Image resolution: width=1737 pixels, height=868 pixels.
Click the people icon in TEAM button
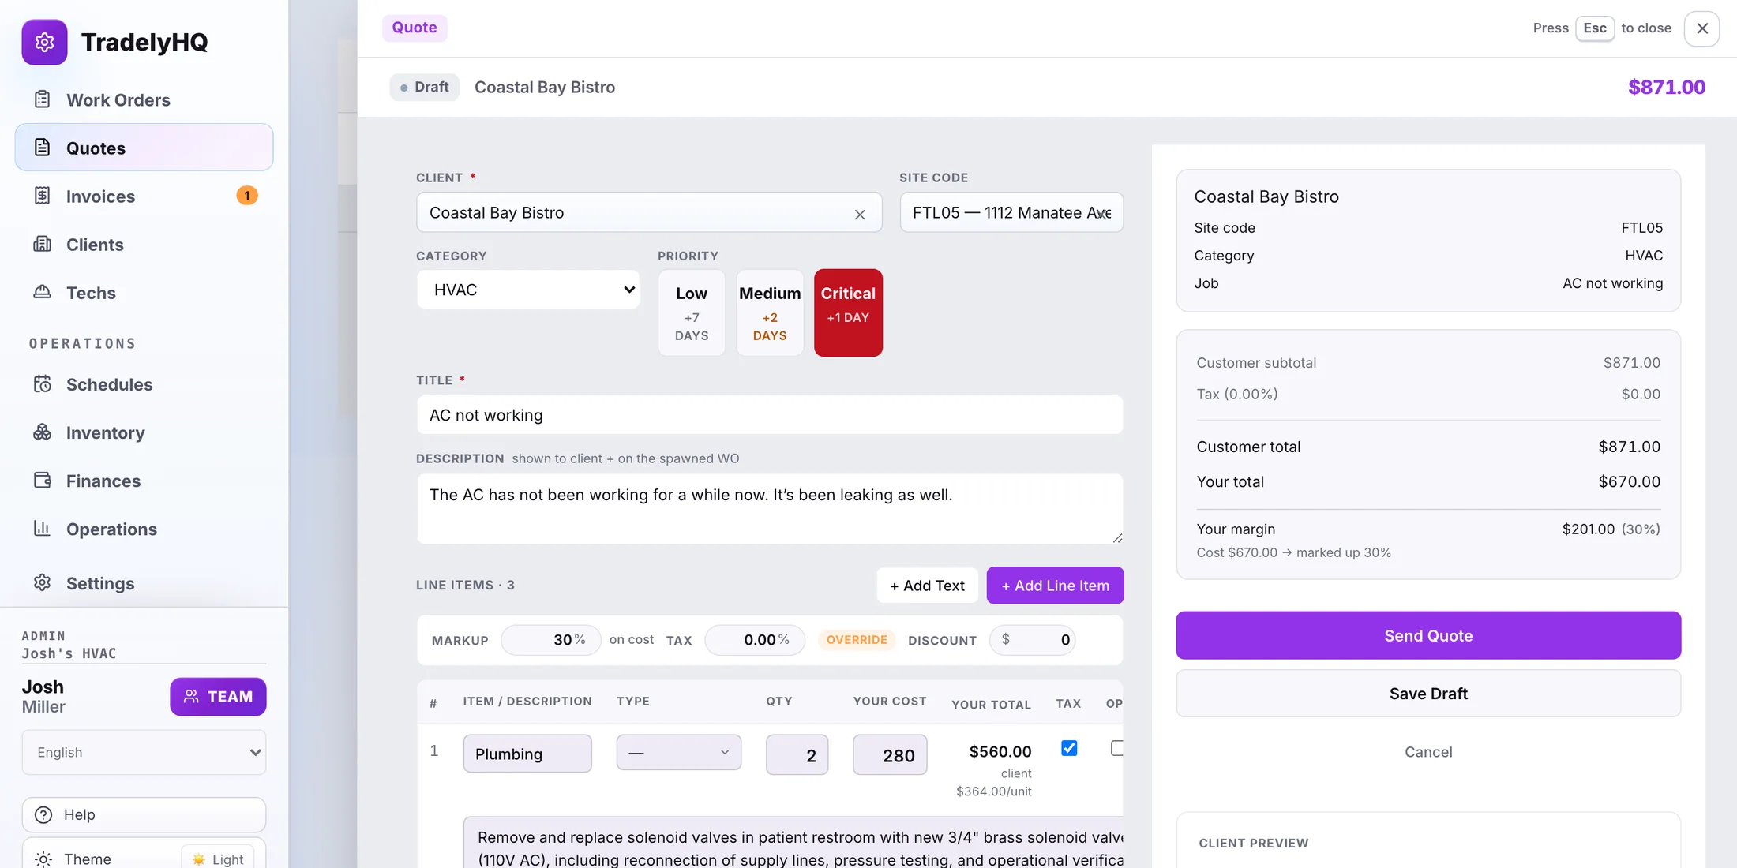pyautogui.click(x=191, y=696)
